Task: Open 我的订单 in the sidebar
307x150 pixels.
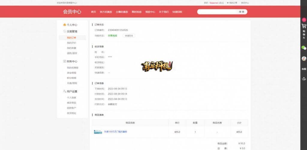Action: (x=71, y=38)
